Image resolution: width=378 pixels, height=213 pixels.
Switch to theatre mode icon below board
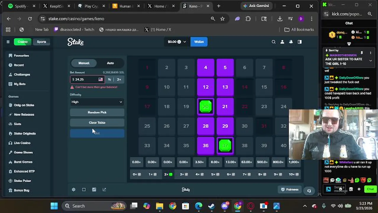tap(84, 190)
